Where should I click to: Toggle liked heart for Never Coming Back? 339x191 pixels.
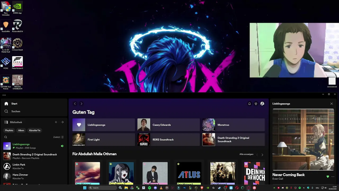[x=328, y=177]
